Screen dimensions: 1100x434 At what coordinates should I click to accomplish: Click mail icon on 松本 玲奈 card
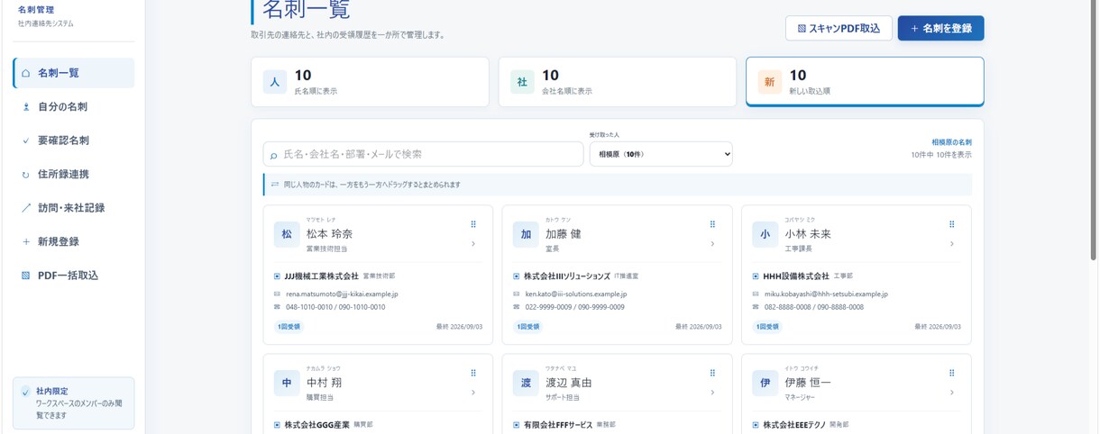coord(278,294)
